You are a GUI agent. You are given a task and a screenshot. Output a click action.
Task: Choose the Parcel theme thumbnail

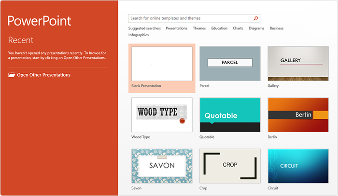[x=230, y=64]
